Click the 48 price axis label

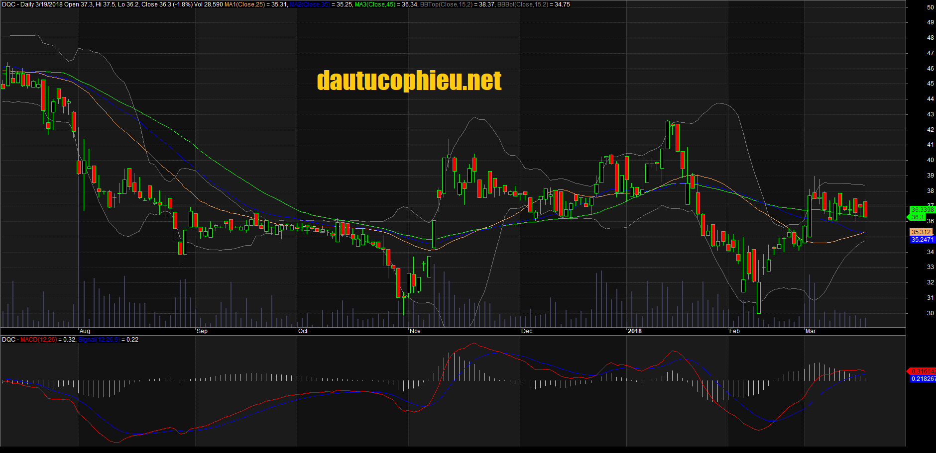[930, 38]
